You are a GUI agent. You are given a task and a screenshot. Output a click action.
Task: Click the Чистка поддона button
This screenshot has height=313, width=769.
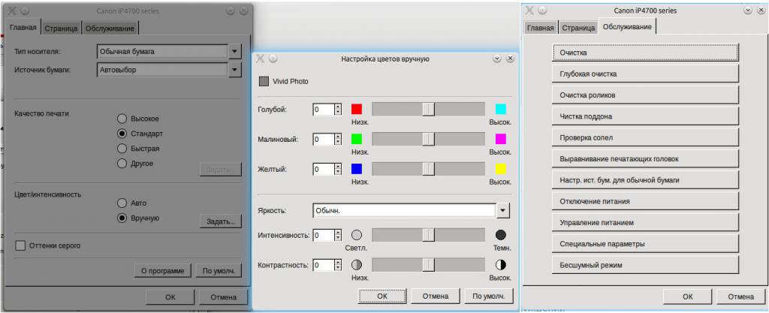pyautogui.click(x=645, y=116)
